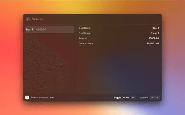Click the Created Date label
Viewport: 185px width, 115px height.
pos(86,44)
